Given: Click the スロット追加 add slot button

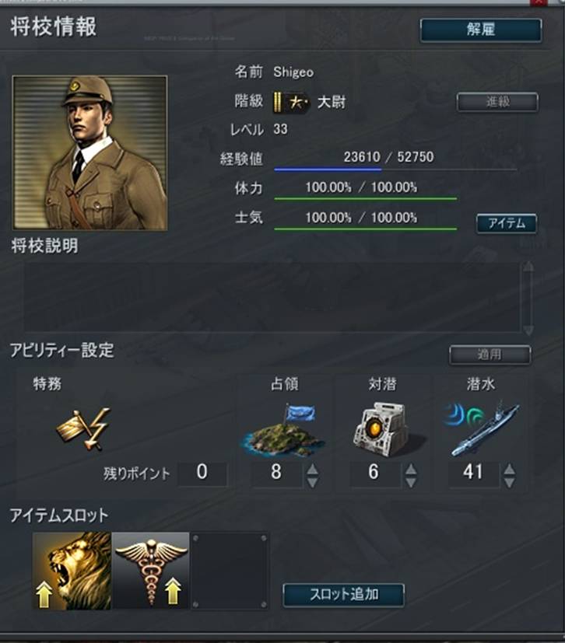Looking at the screenshot, I should tap(343, 595).
